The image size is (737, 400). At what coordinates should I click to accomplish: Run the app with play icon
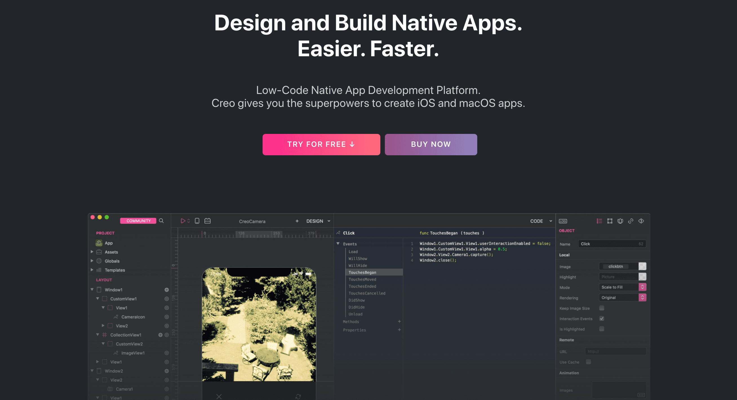click(183, 221)
